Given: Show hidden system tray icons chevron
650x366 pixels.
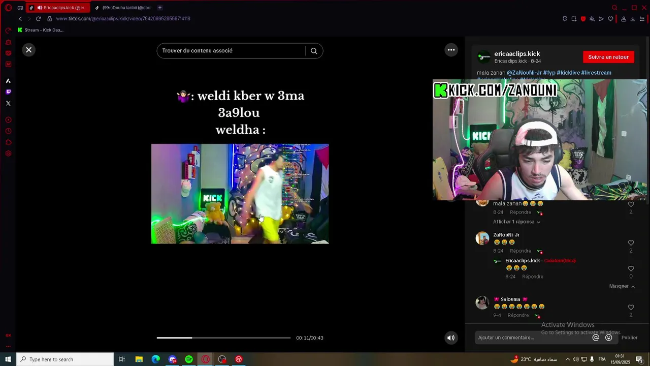Looking at the screenshot, I should (567, 359).
